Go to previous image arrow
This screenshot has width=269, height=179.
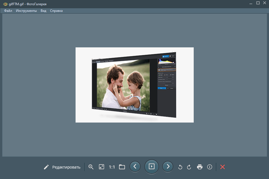[135, 166]
